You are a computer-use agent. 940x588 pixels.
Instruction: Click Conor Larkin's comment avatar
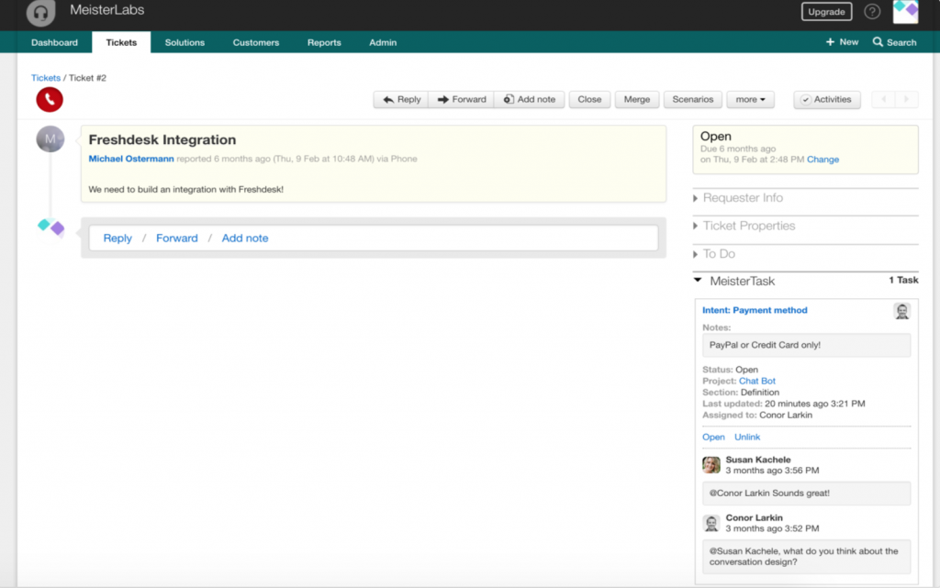pos(711,524)
